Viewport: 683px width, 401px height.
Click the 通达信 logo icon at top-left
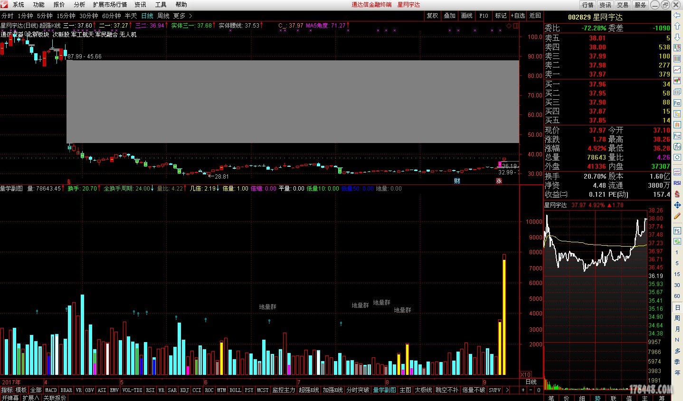(4, 4)
